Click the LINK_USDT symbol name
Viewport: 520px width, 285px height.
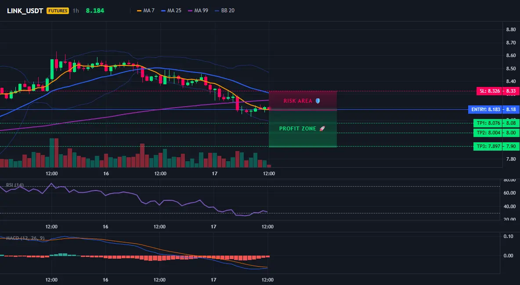point(25,11)
